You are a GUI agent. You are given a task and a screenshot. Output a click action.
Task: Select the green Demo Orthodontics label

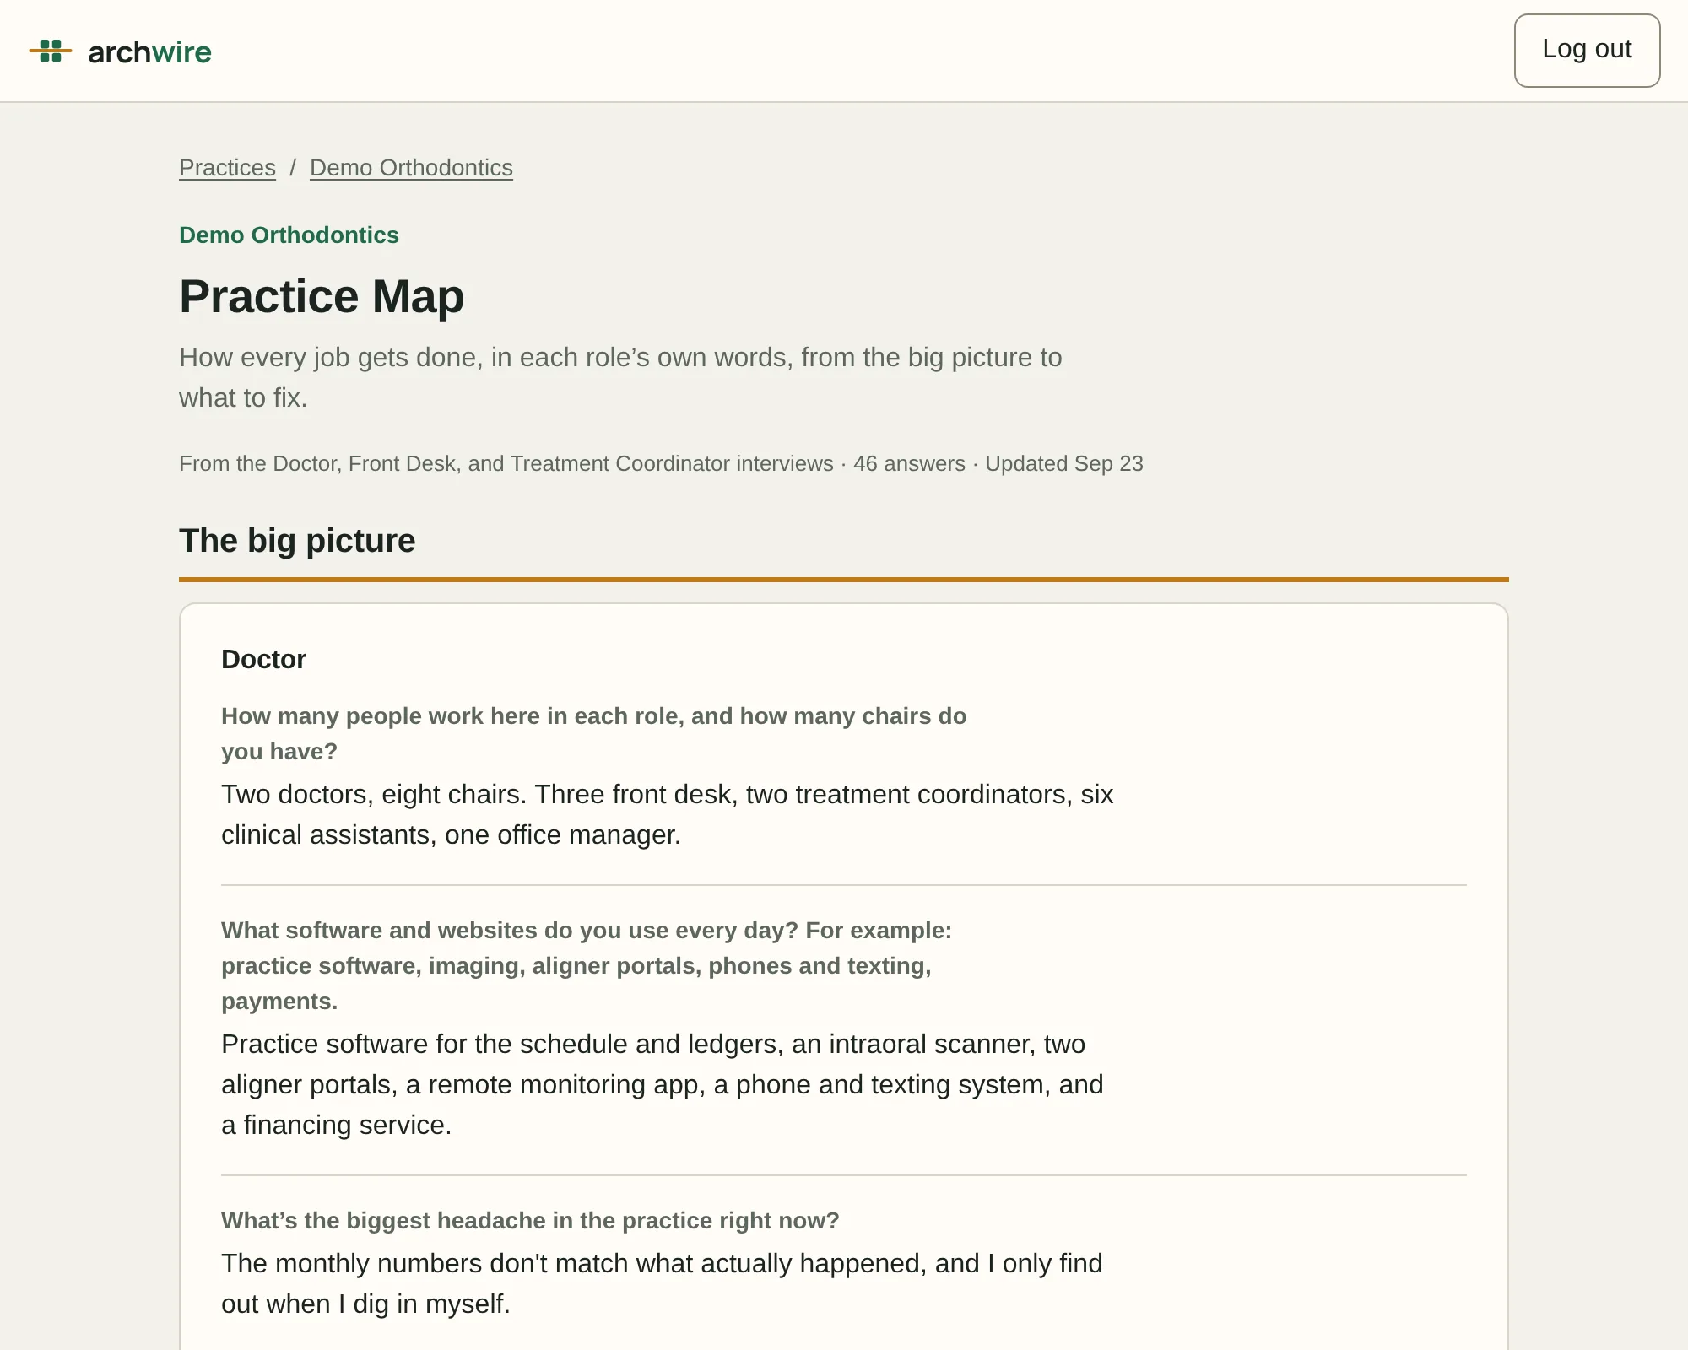[x=289, y=235]
